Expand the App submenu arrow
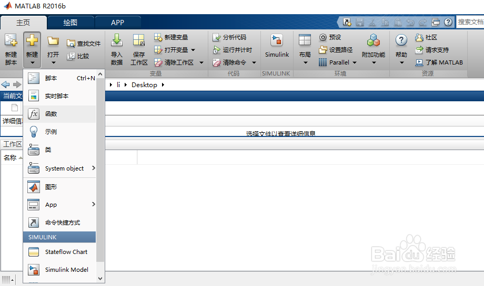 pos(94,204)
